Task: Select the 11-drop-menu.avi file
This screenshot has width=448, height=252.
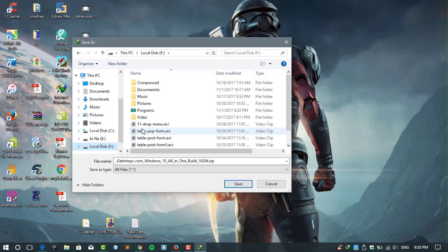Action: [x=153, y=124]
